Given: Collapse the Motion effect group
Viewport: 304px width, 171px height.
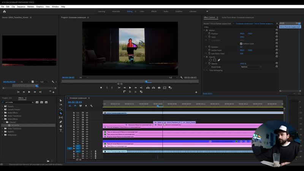Looking at the screenshot, I should click(204, 30).
